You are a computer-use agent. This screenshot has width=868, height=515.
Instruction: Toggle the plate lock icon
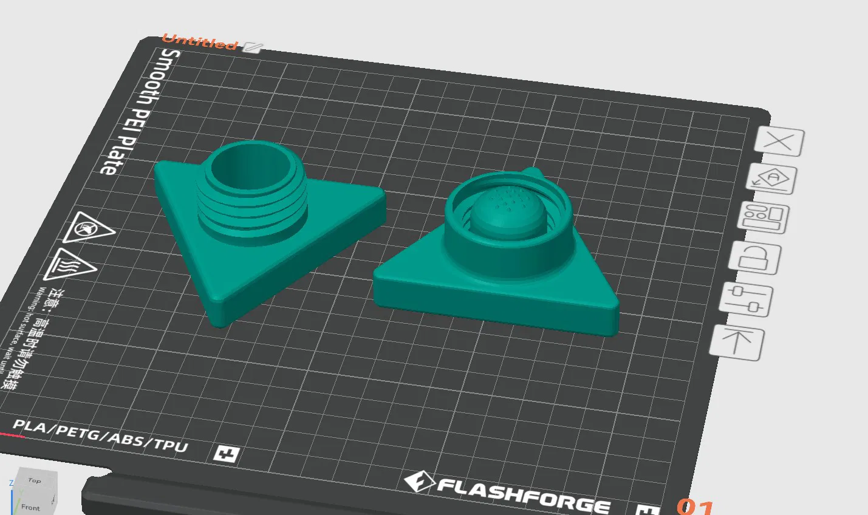754,257
